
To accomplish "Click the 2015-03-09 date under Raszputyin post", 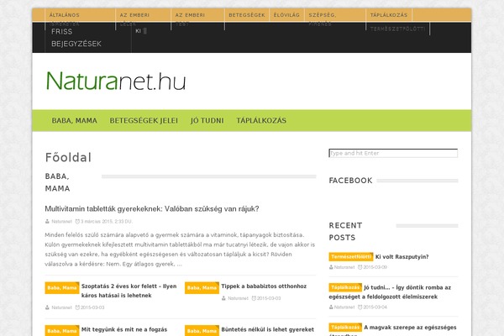I will pyautogui.click(x=375, y=267).
